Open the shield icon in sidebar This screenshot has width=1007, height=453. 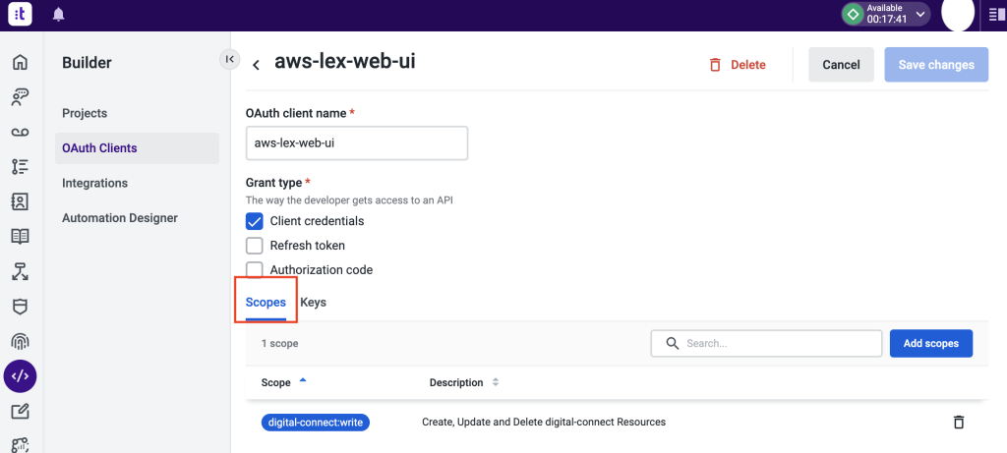coord(20,306)
